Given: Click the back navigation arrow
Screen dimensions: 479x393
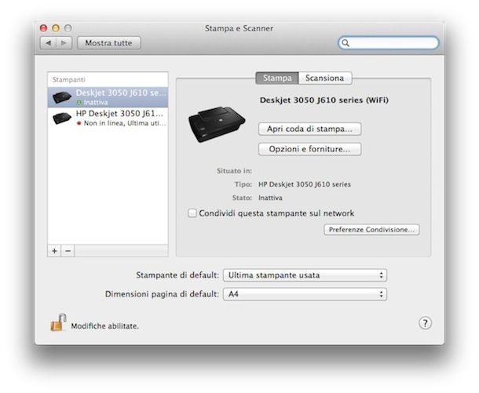Looking at the screenshot, I should click(x=48, y=43).
